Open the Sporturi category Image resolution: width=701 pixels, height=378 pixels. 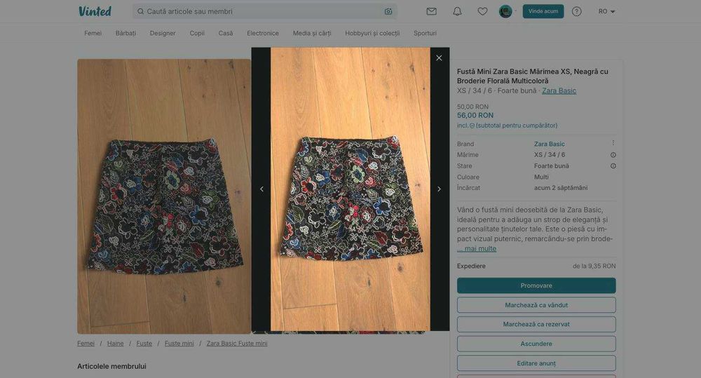426,33
